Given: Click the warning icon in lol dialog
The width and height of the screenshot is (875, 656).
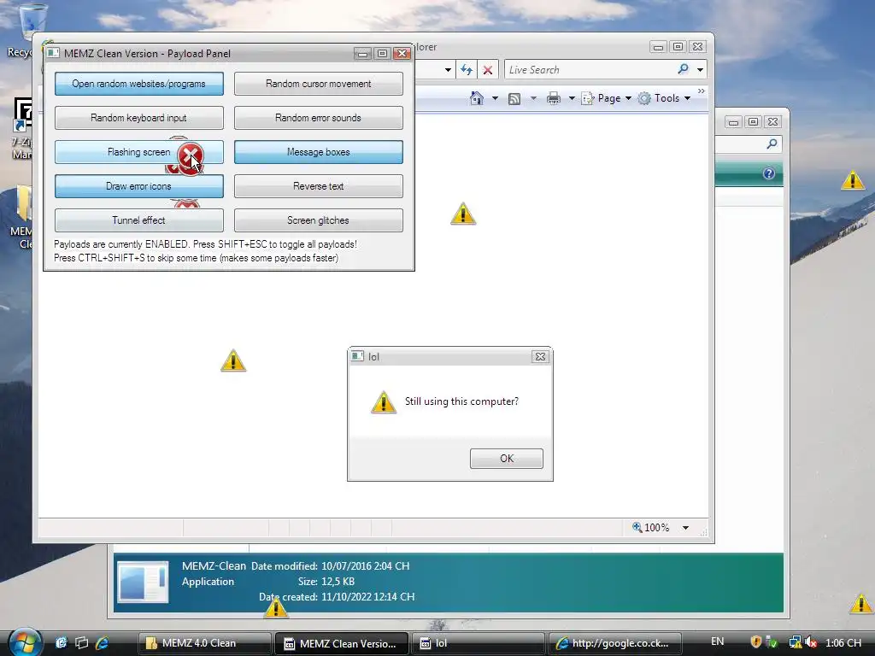Looking at the screenshot, I should (x=384, y=402).
